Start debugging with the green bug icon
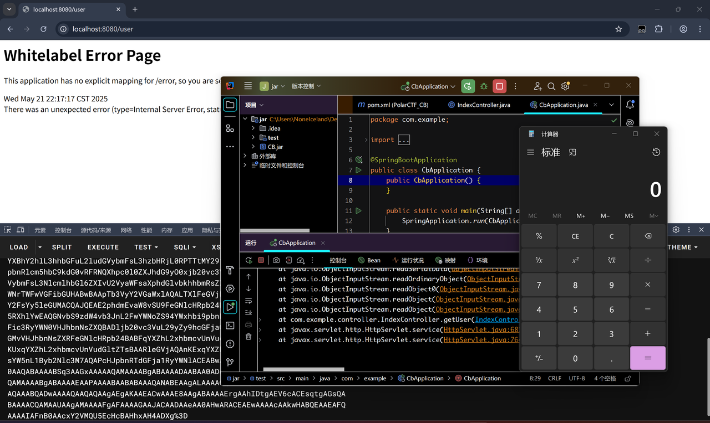Screen dimensions: 710x423 [484, 86]
